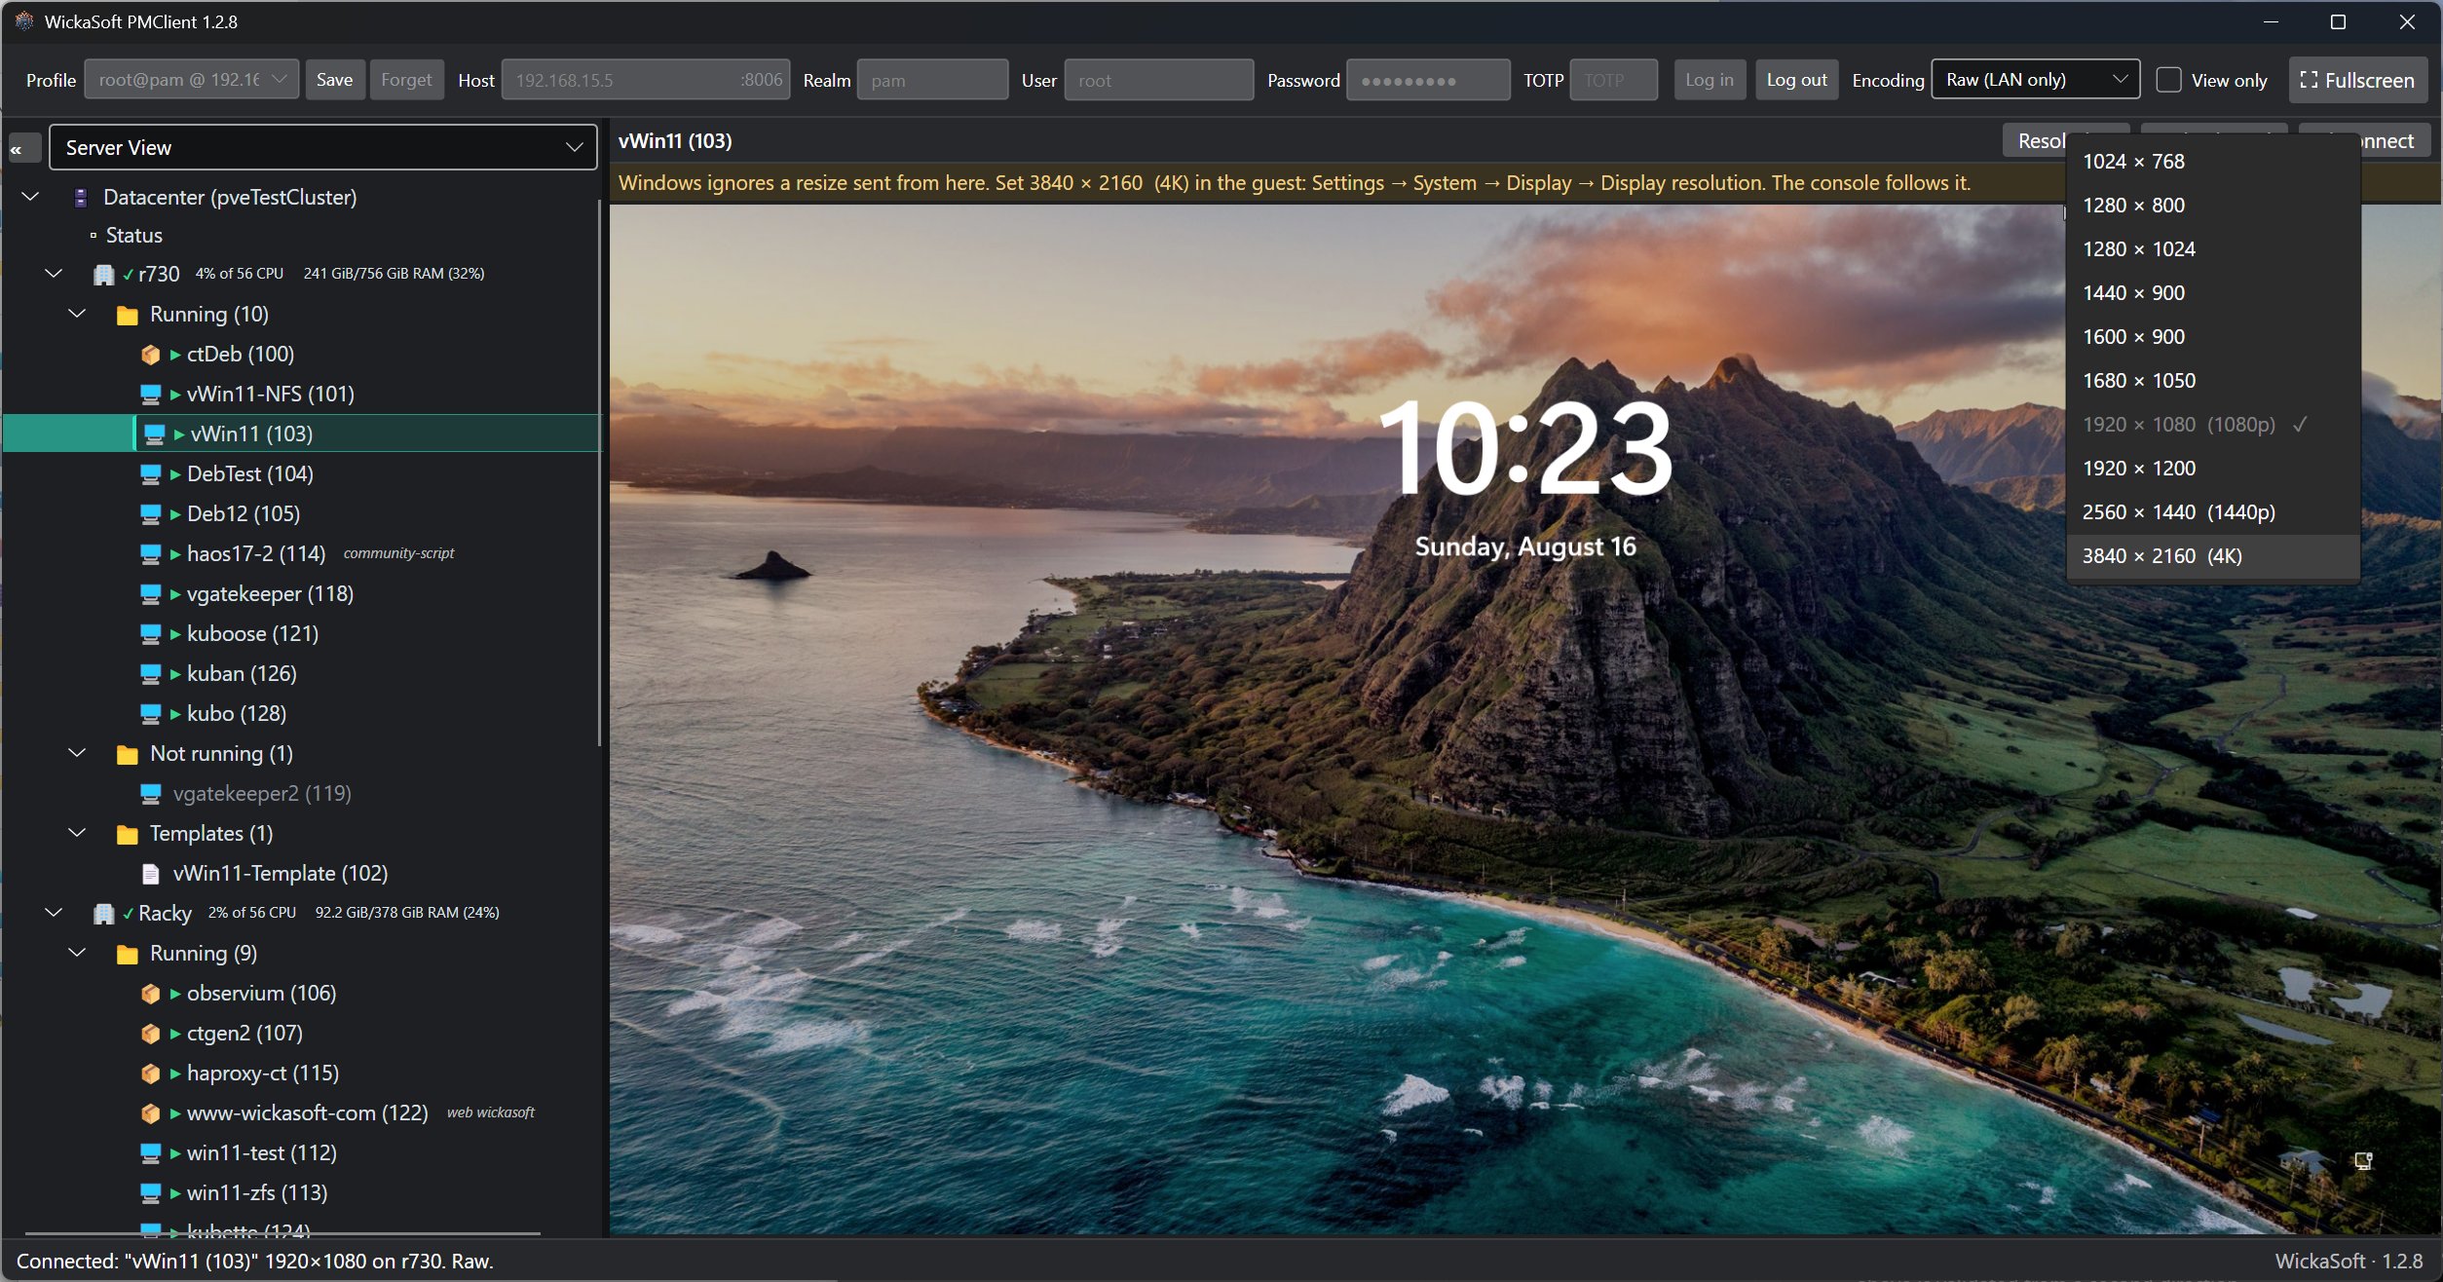Select 3840 × 2160 (4K) resolution
The image size is (2443, 1282).
coord(2212,556)
